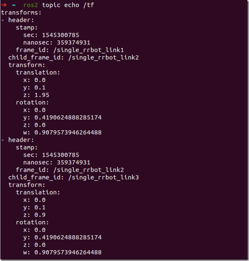Click the translation z value 0.9
249x261 pixels.
tap(40, 215)
